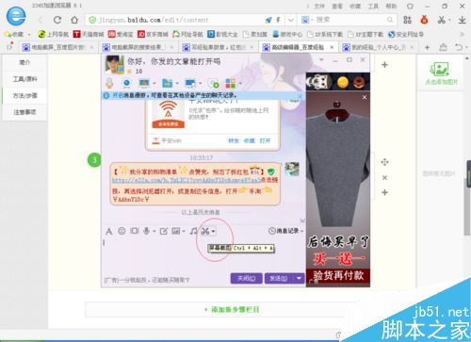Click the sweater advertisement image

point(338,188)
